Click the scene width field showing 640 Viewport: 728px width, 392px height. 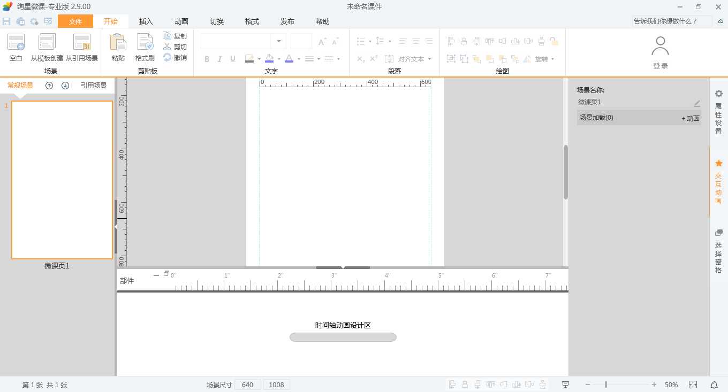247,385
